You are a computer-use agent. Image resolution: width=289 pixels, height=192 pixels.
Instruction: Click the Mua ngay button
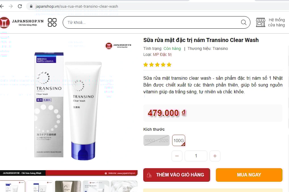[249, 175]
